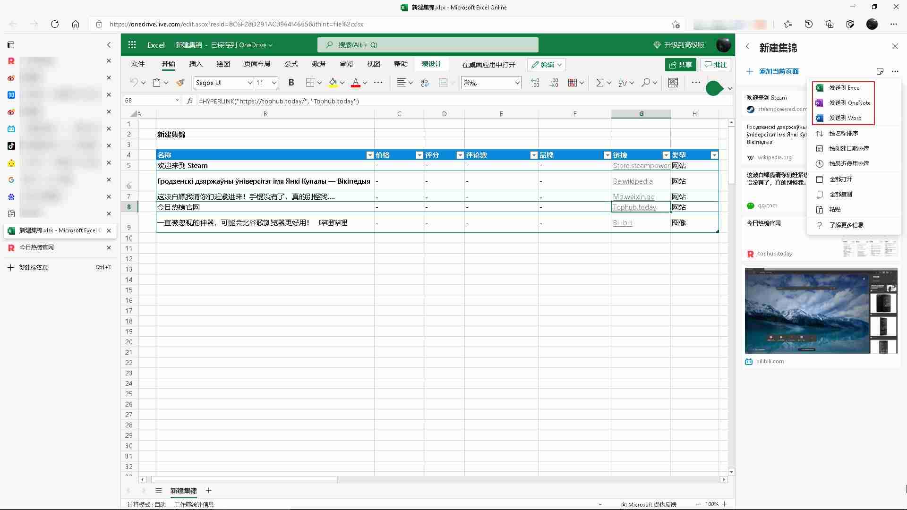Apply the red font color

point(356,83)
